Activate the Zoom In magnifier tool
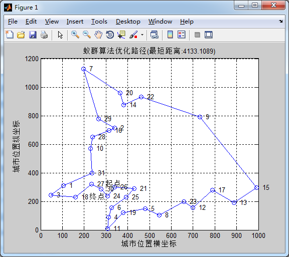The width and height of the screenshot is (289, 257). (75, 35)
